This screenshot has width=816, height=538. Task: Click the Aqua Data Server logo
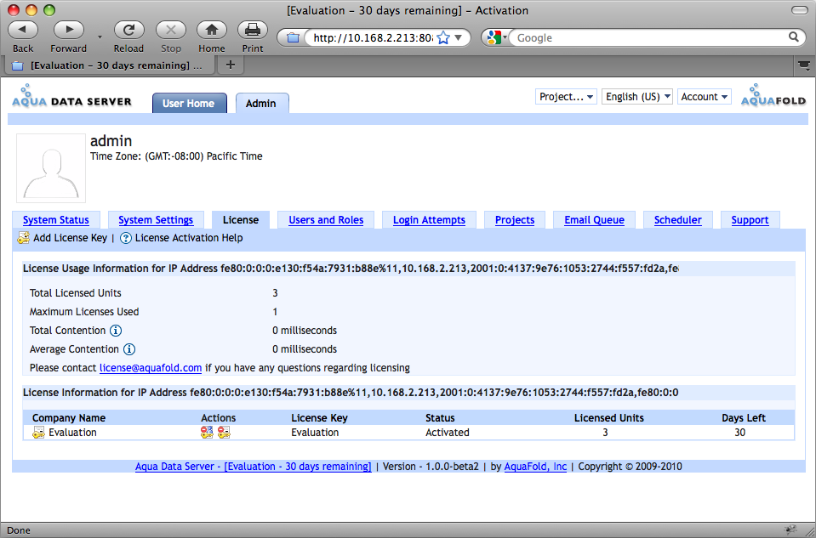coord(71,97)
